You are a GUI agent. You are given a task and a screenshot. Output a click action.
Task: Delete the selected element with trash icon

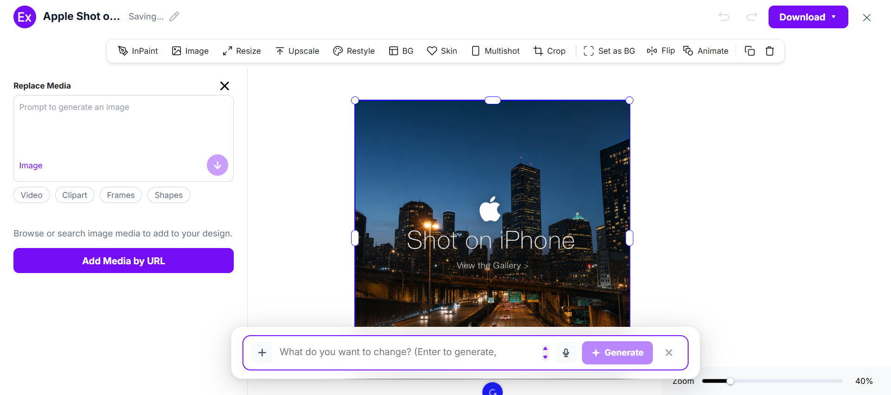click(x=770, y=51)
